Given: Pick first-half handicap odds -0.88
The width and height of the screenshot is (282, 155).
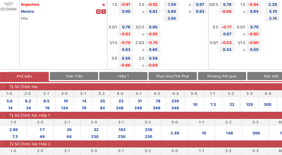Looking at the screenshot, I should click(227, 12).
